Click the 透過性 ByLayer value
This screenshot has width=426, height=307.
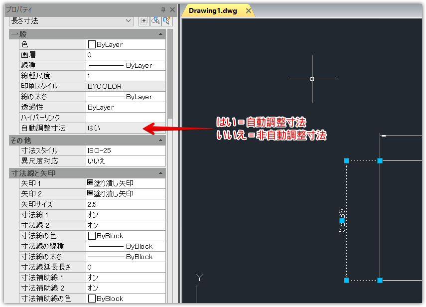126,107
